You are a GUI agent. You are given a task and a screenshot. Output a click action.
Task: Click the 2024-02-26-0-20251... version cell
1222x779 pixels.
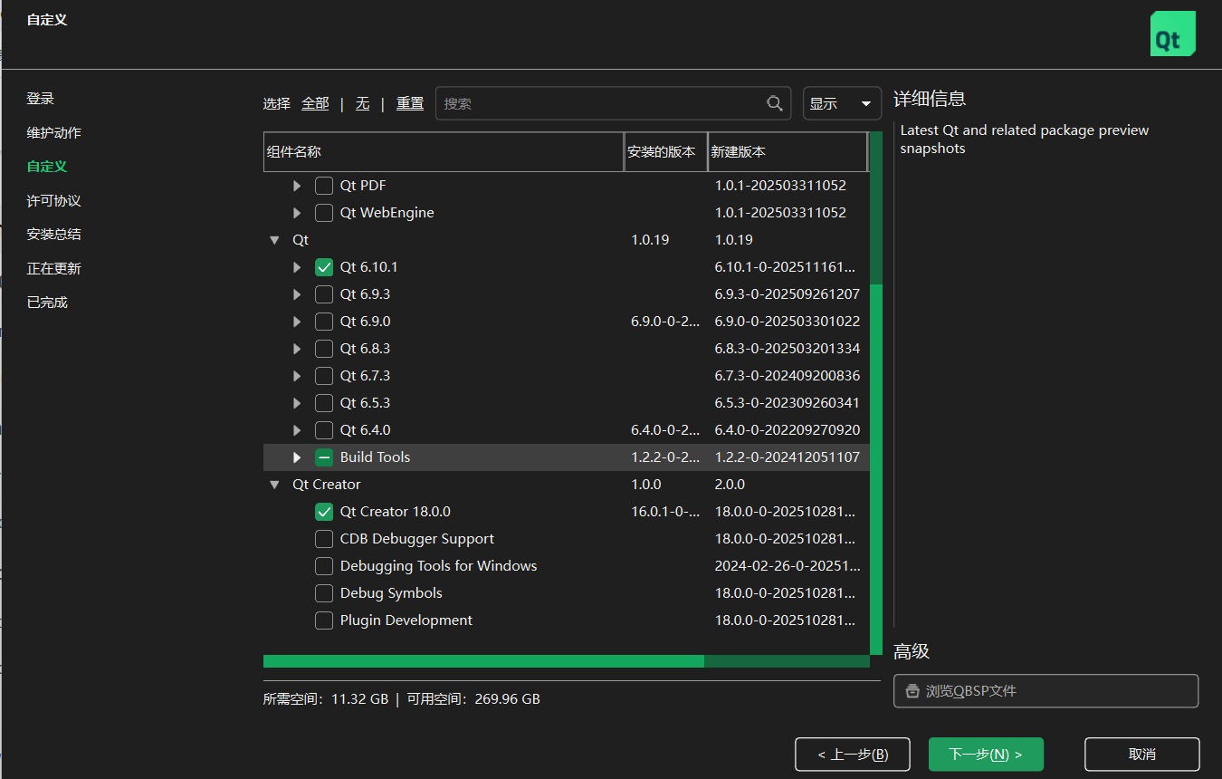pos(788,566)
